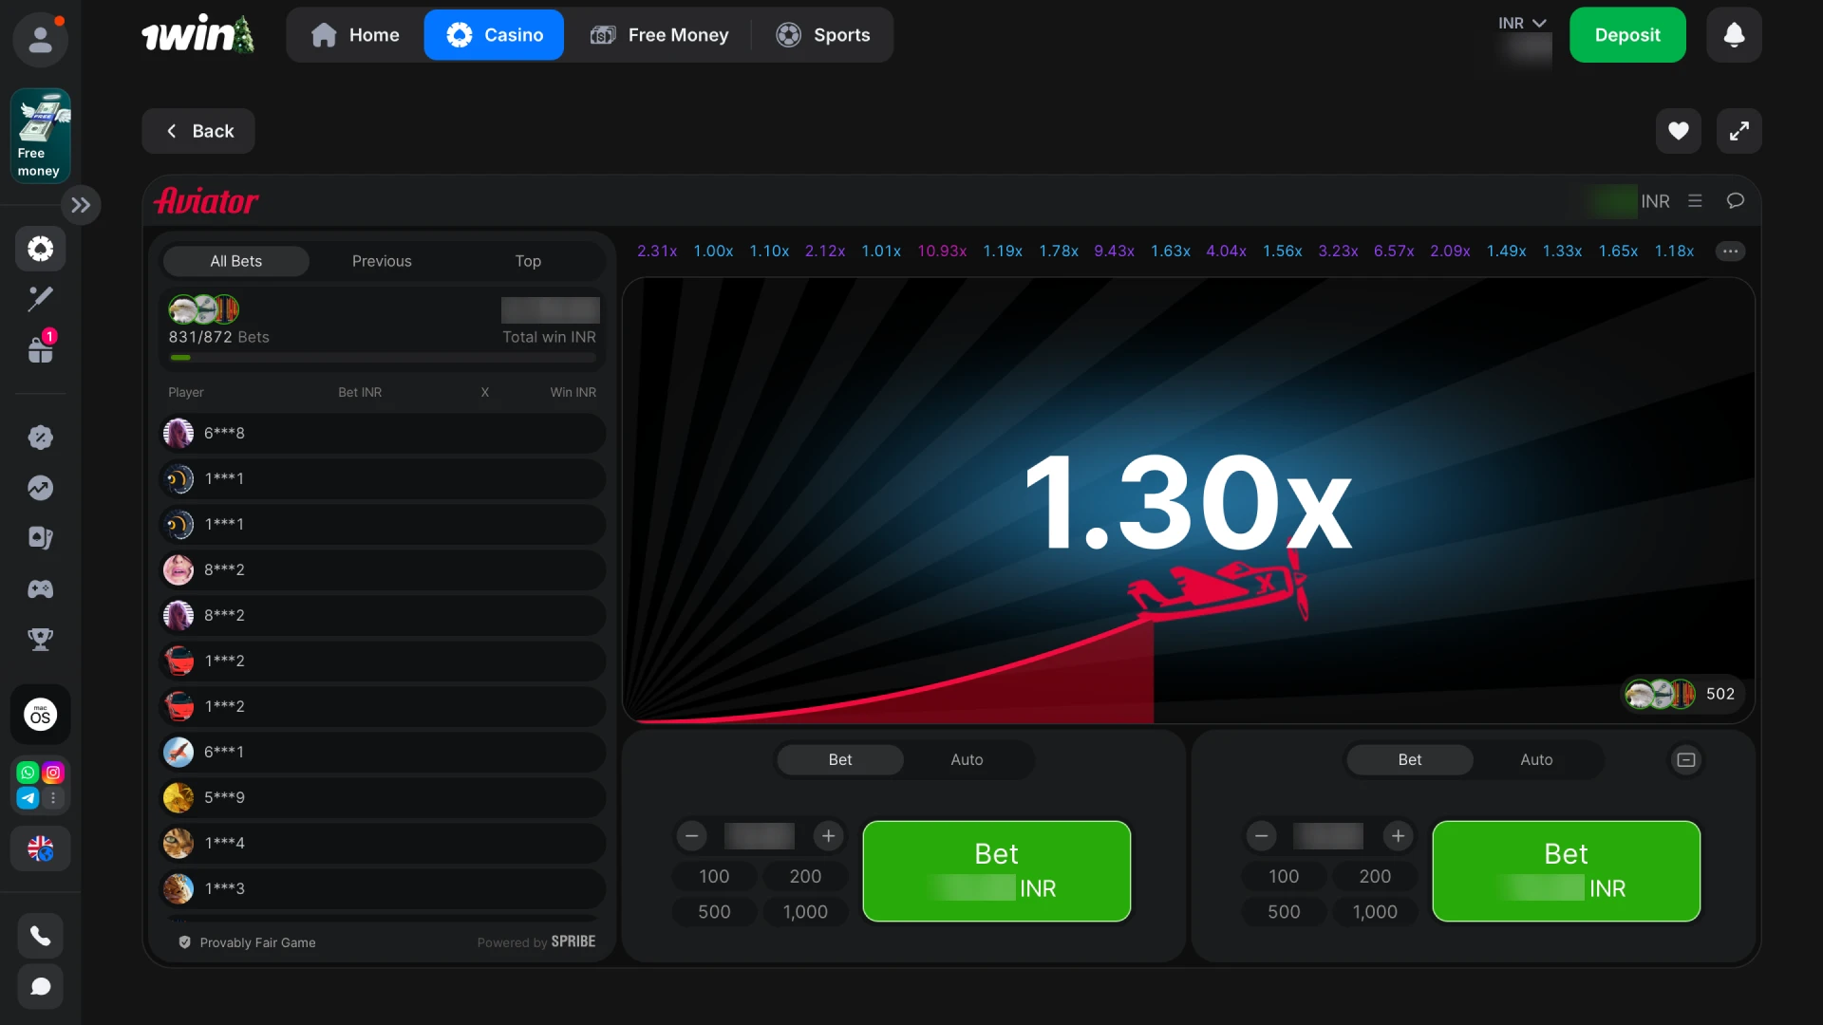Click the promotions percent badge icon
Image resolution: width=1823 pixels, height=1025 pixels.
coord(41,437)
